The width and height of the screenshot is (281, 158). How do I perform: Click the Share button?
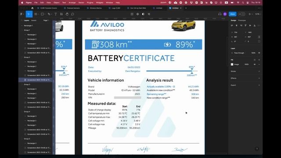233,14
